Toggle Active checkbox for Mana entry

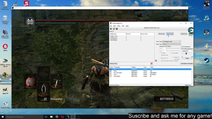point(110,71)
